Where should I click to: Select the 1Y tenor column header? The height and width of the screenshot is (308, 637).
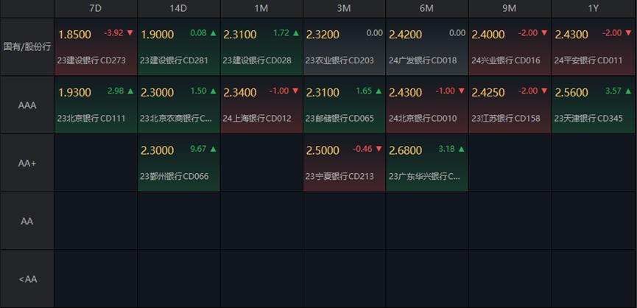point(594,8)
